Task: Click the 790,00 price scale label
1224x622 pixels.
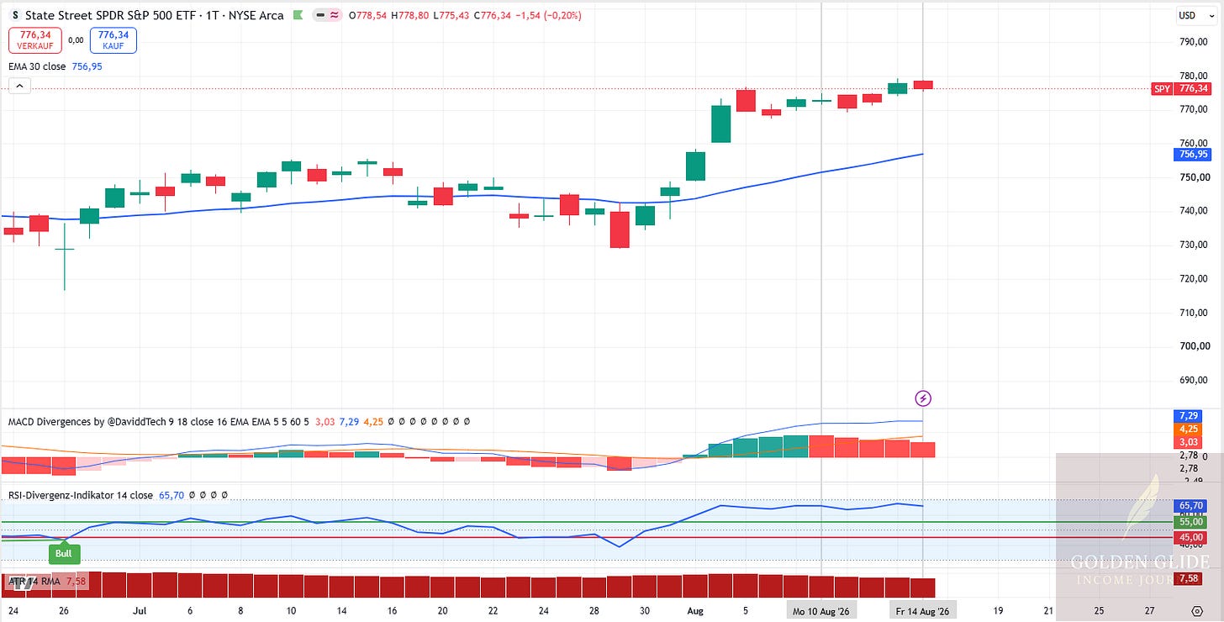Action: pos(1195,42)
